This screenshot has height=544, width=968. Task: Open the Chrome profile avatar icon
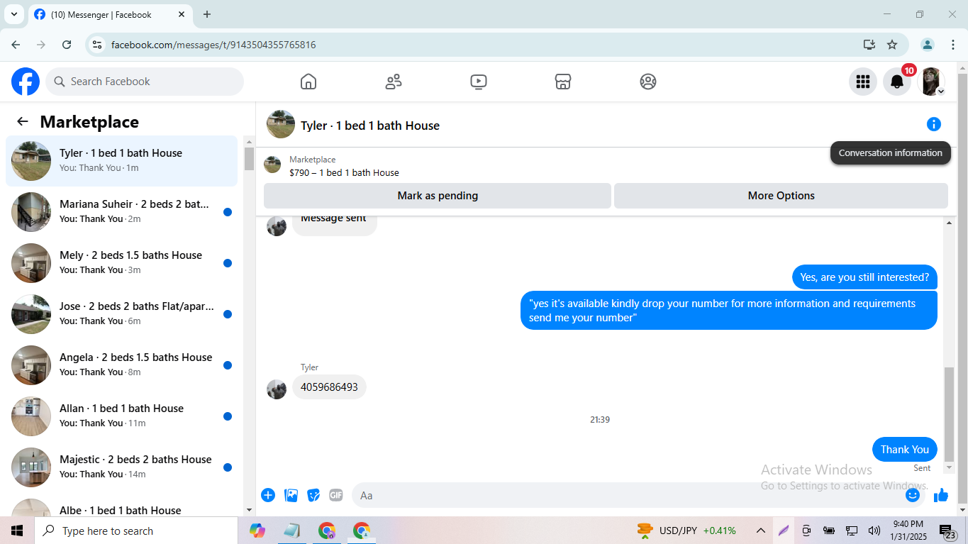pos(928,45)
